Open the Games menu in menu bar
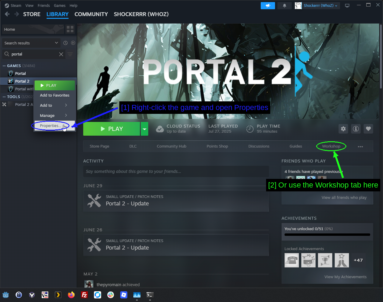This screenshot has width=383, height=302. point(60,6)
